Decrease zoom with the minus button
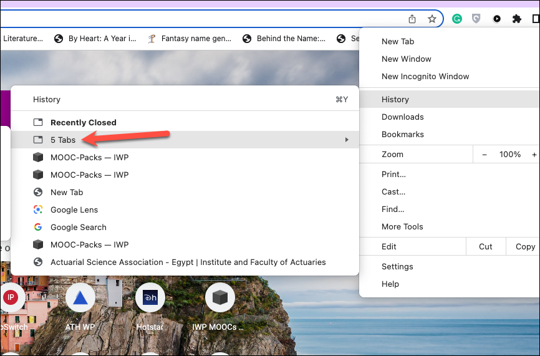The height and width of the screenshot is (356, 540). pyautogui.click(x=485, y=155)
